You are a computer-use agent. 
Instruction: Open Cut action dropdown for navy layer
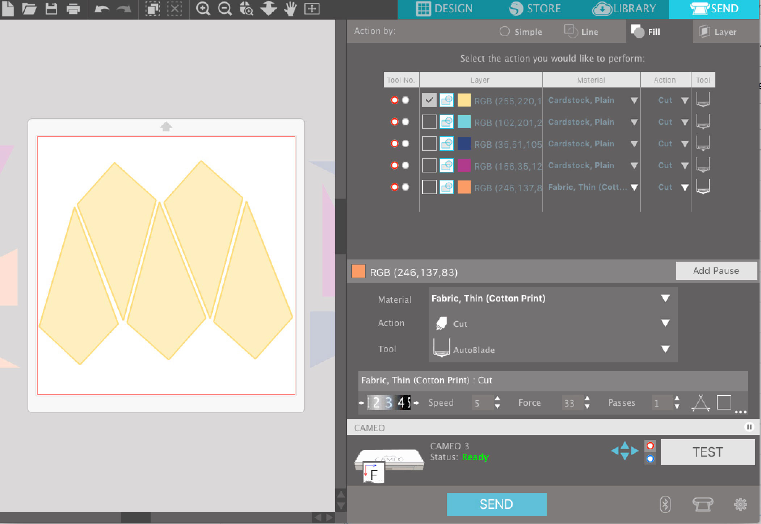(x=685, y=144)
